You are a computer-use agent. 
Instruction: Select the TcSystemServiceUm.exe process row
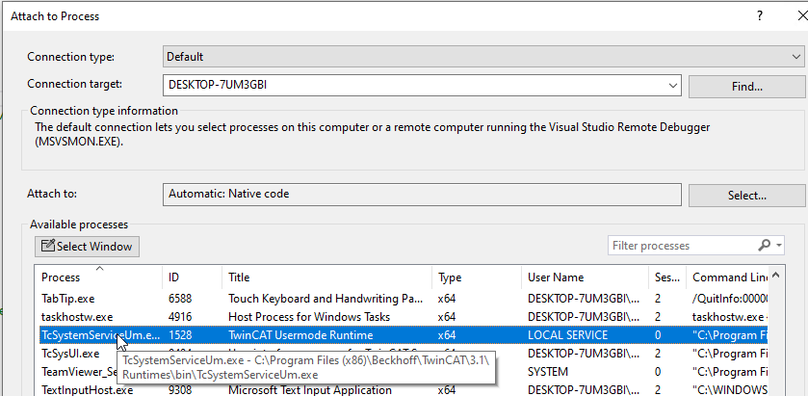[289, 334]
